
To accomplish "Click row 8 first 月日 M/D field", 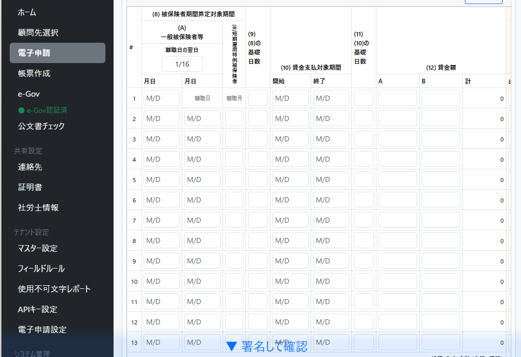I will pos(161,241).
